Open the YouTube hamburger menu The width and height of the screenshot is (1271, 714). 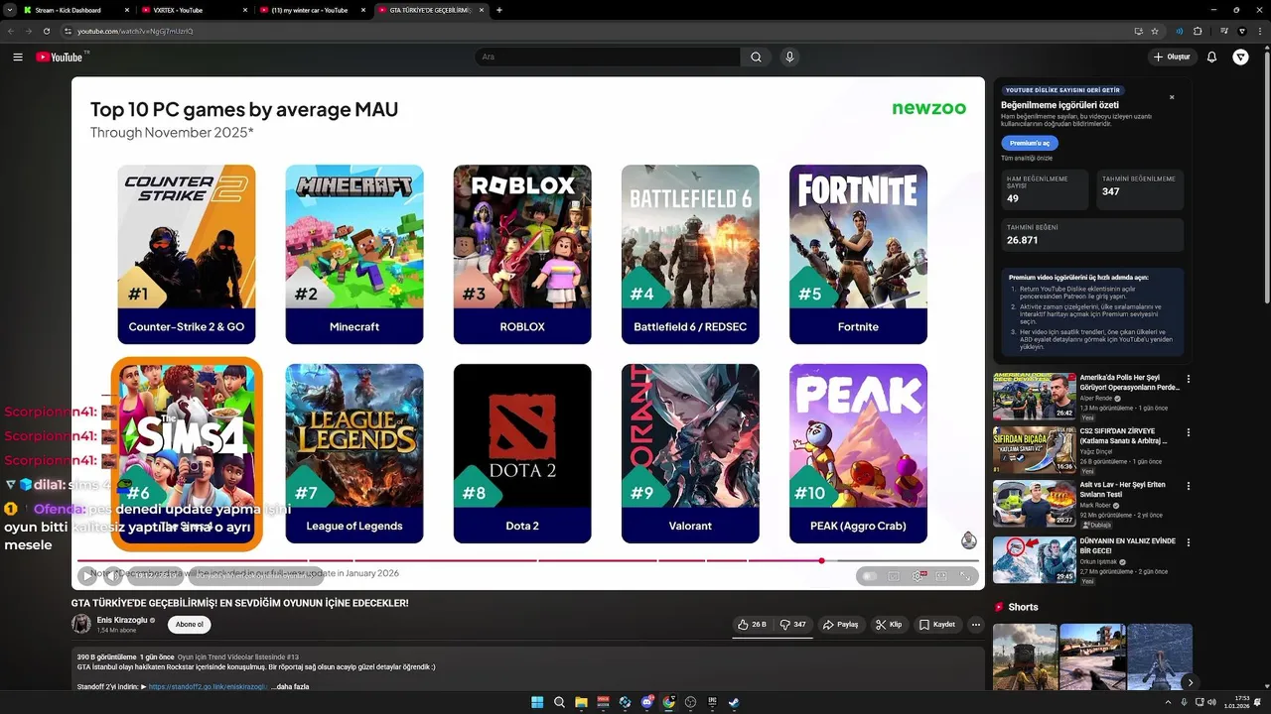[18, 58]
